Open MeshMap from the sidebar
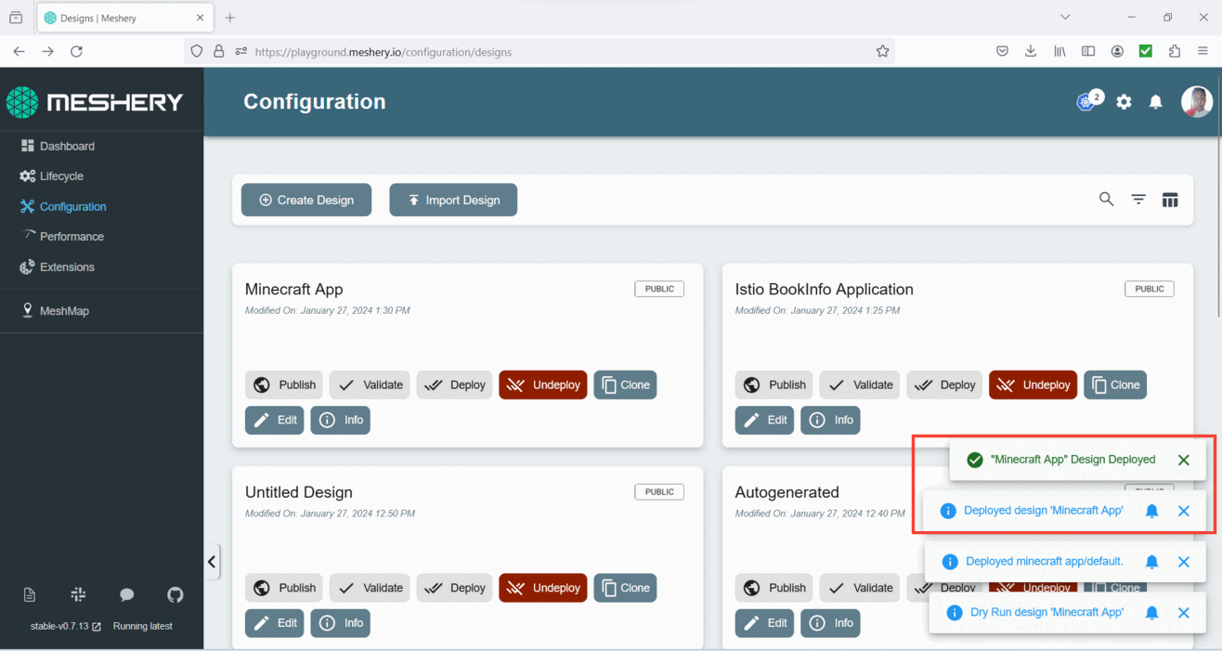The width and height of the screenshot is (1222, 651). pyautogui.click(x=64, y=311)
